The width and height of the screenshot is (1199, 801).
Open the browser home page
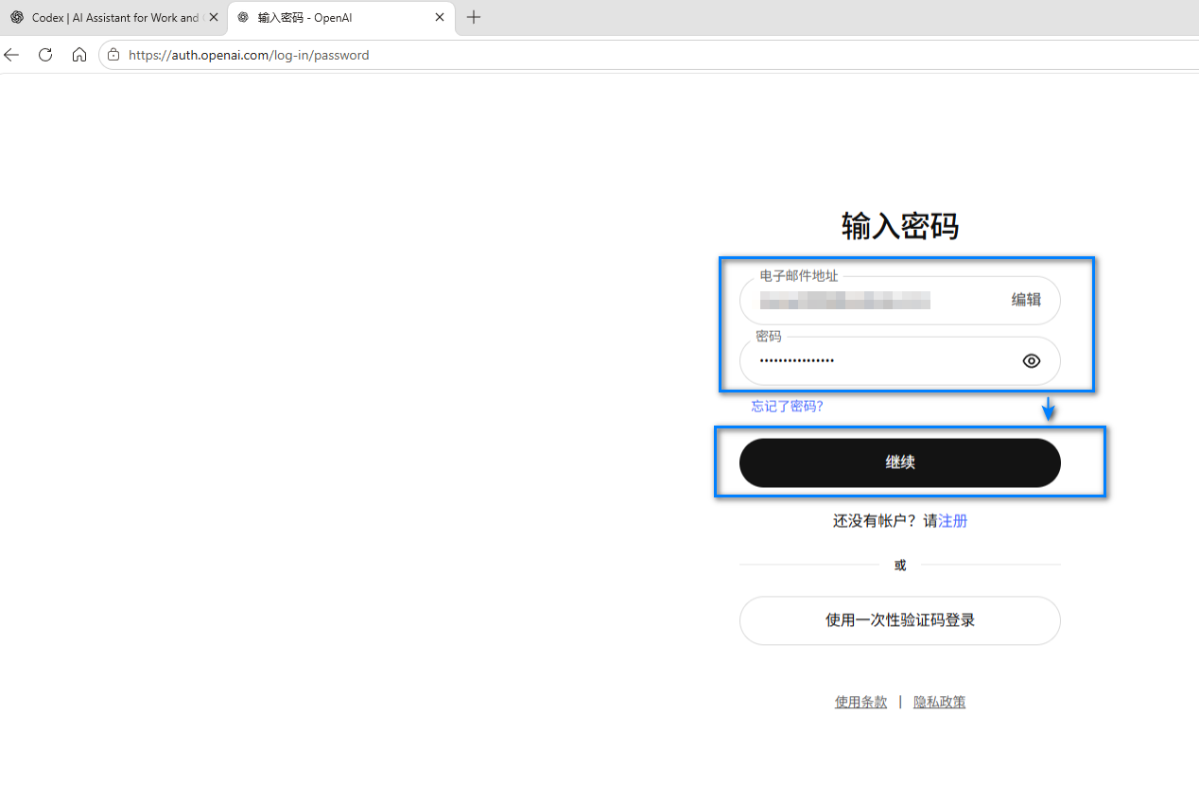pos(79,55)
